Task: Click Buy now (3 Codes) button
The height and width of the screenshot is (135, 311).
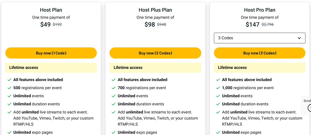Action: (259, 53)
